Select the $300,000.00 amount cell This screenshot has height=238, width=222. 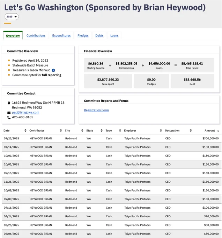point(210,139)
